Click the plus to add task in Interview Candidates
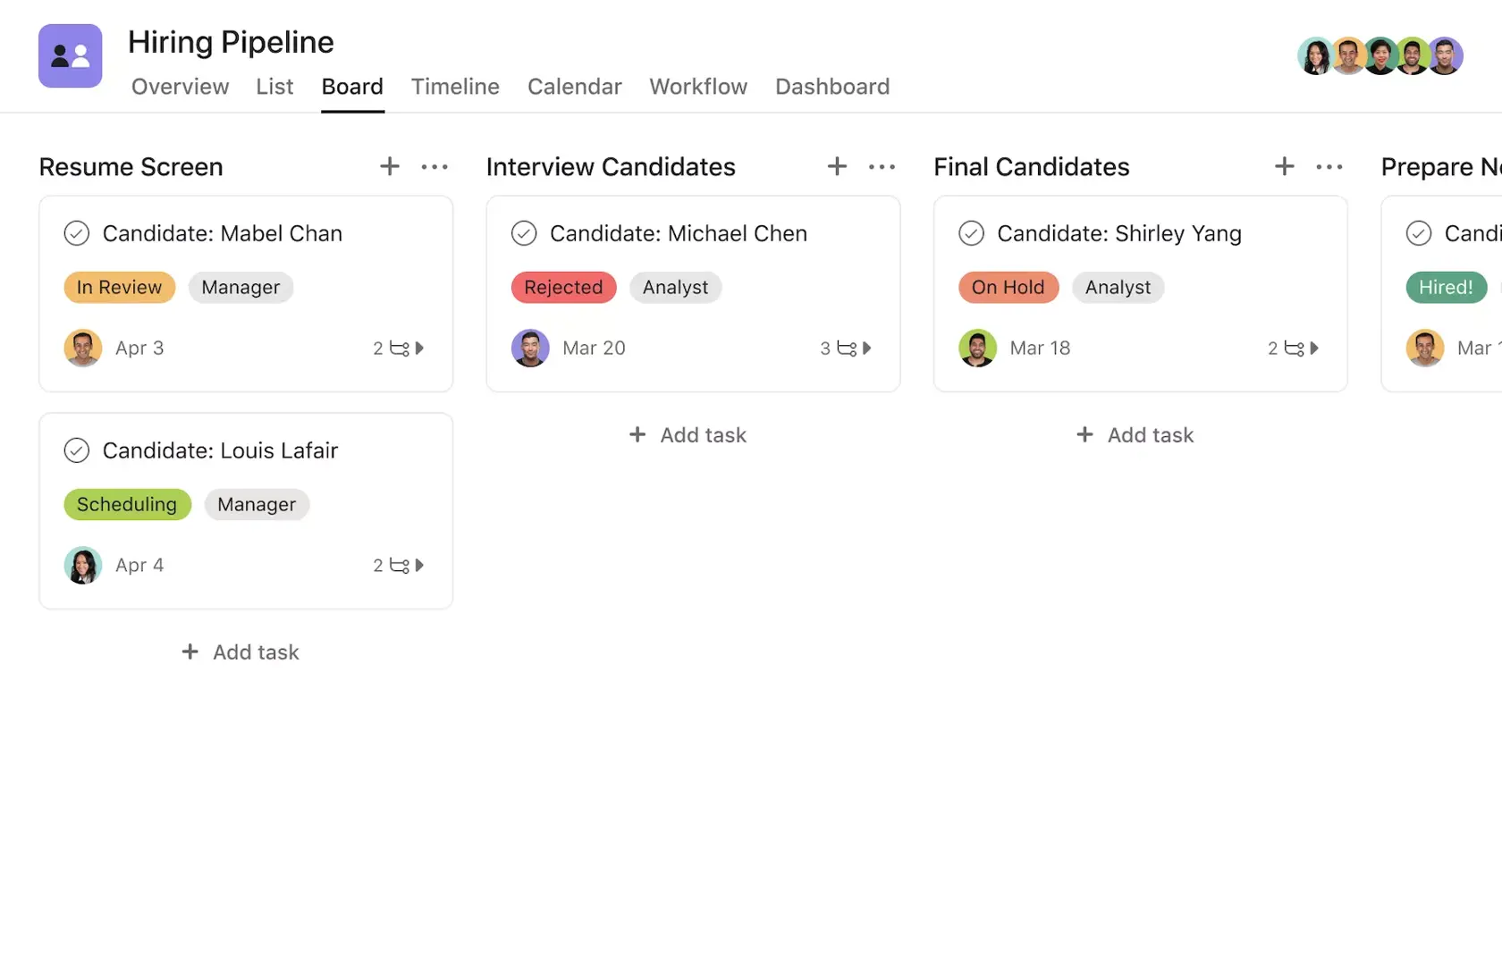This screenshot has width=1502, height=958. tap(836, 166)
